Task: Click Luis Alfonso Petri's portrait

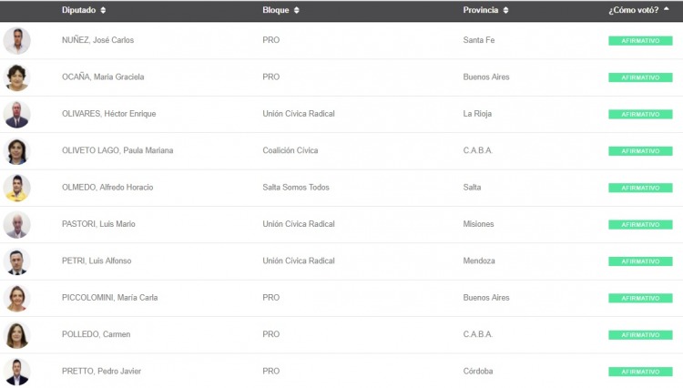Action: [x=17, y=261]
